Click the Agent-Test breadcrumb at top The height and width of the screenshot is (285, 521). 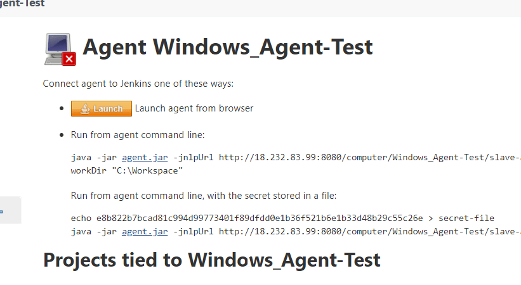tap(22, 4)
